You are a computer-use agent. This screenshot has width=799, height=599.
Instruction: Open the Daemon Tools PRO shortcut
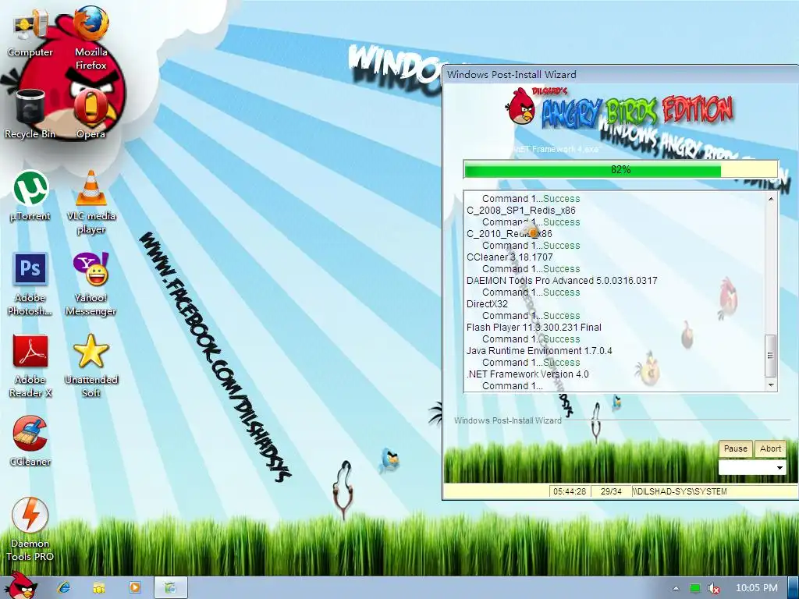tap(30, 530)
